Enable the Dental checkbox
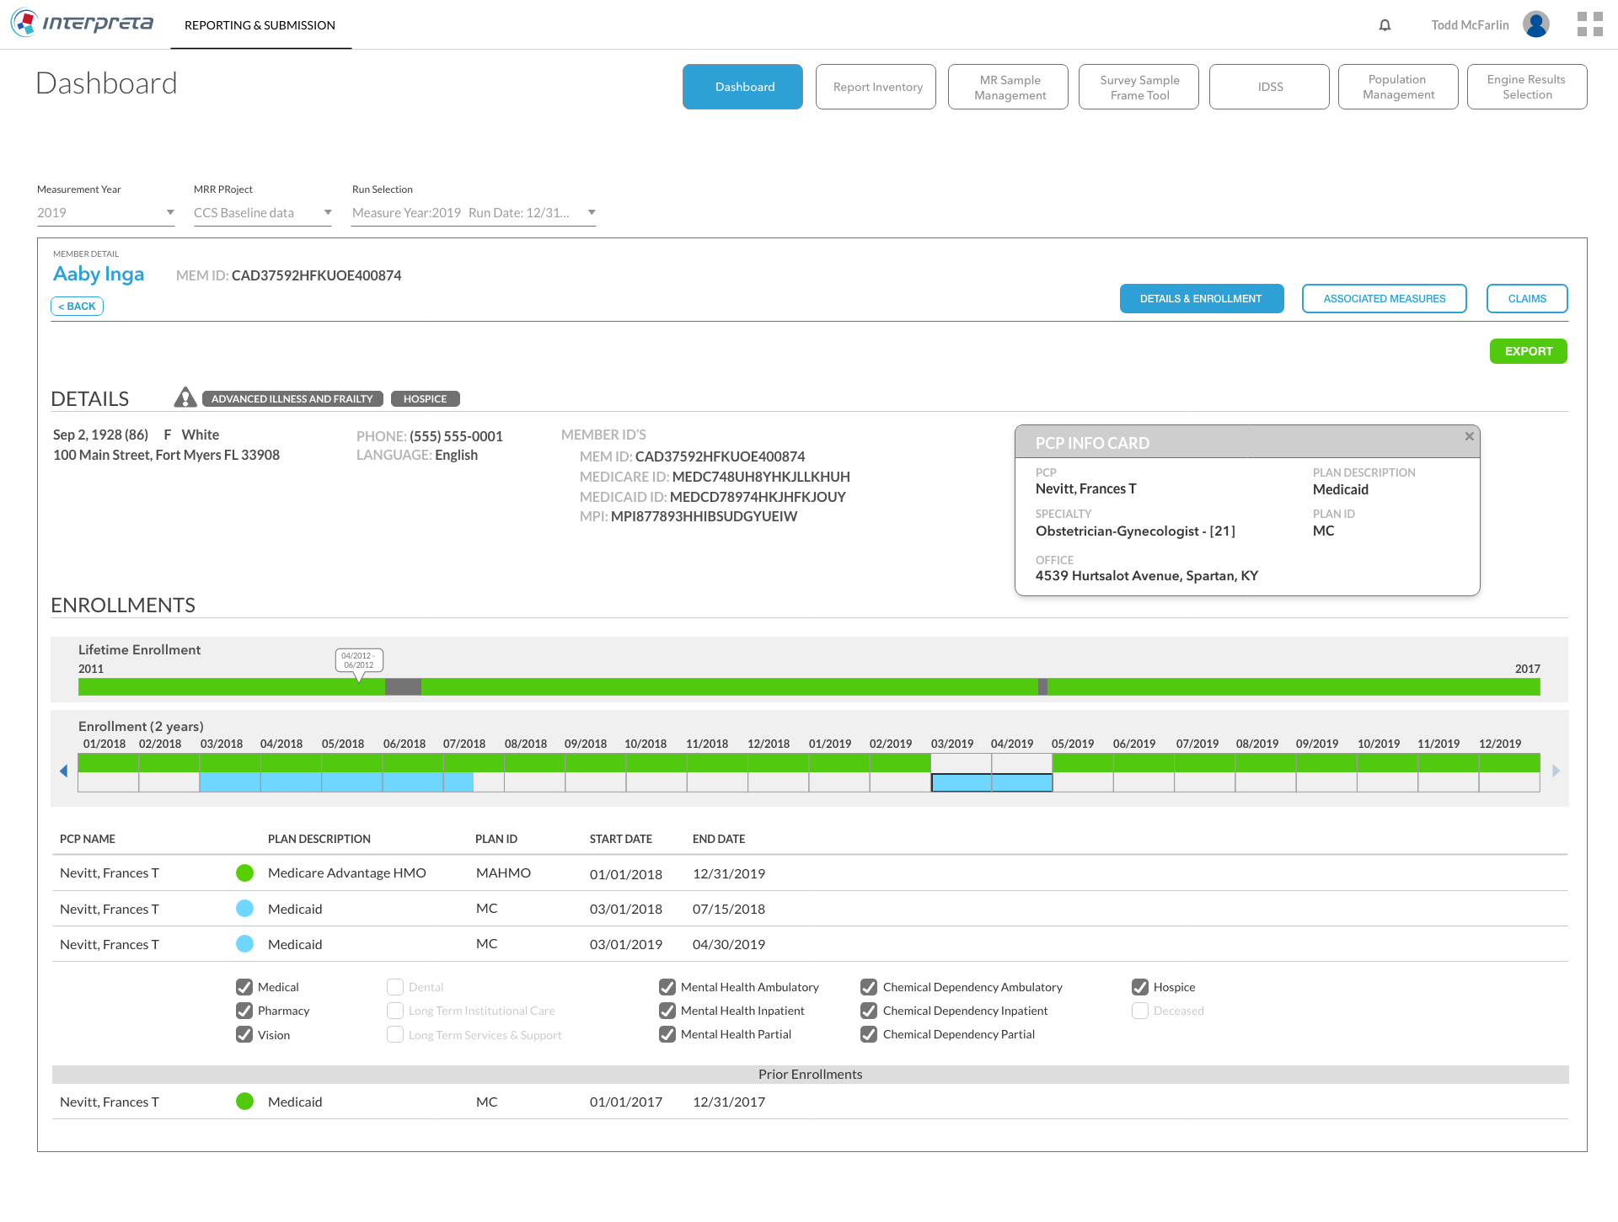 [x=395, y=987]
